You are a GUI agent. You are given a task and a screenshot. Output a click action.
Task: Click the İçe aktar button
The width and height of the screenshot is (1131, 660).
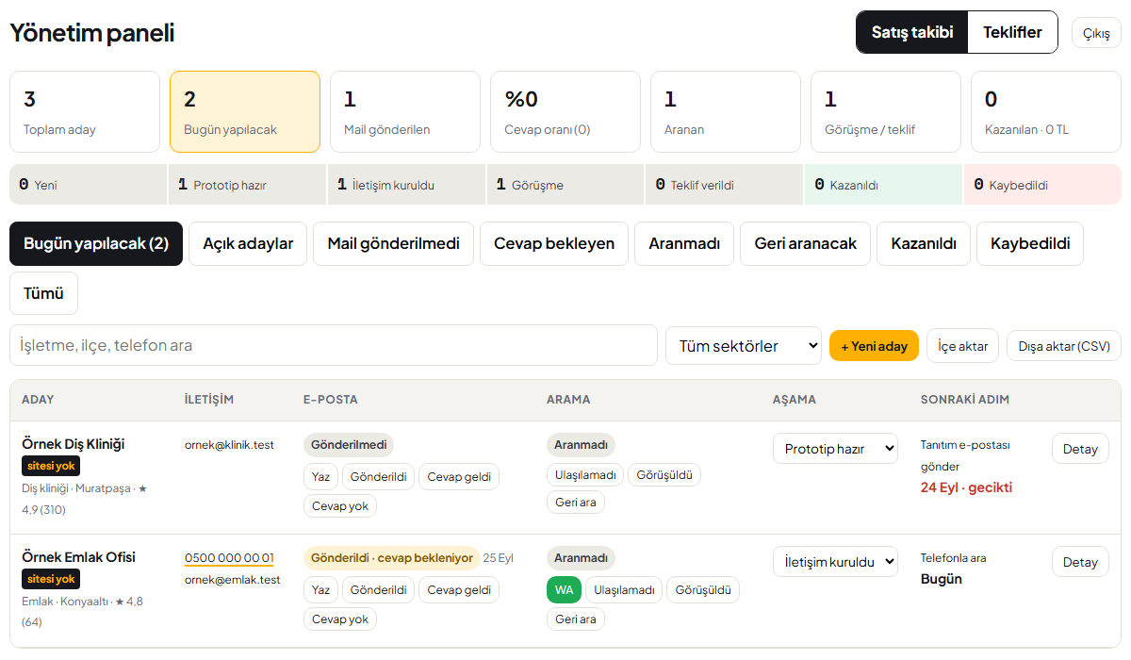click(x=962, y=346)
